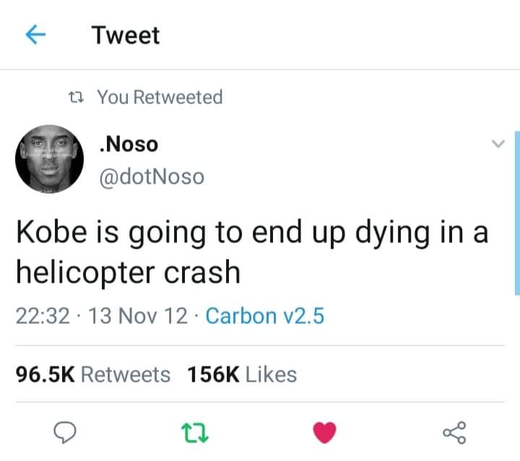
Task: Select the tweet text about Kobe
Action: pos(252,252)
